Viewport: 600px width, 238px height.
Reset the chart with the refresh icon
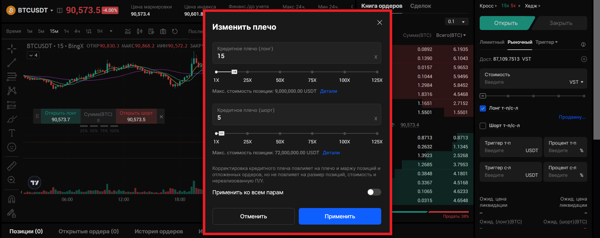175,31
